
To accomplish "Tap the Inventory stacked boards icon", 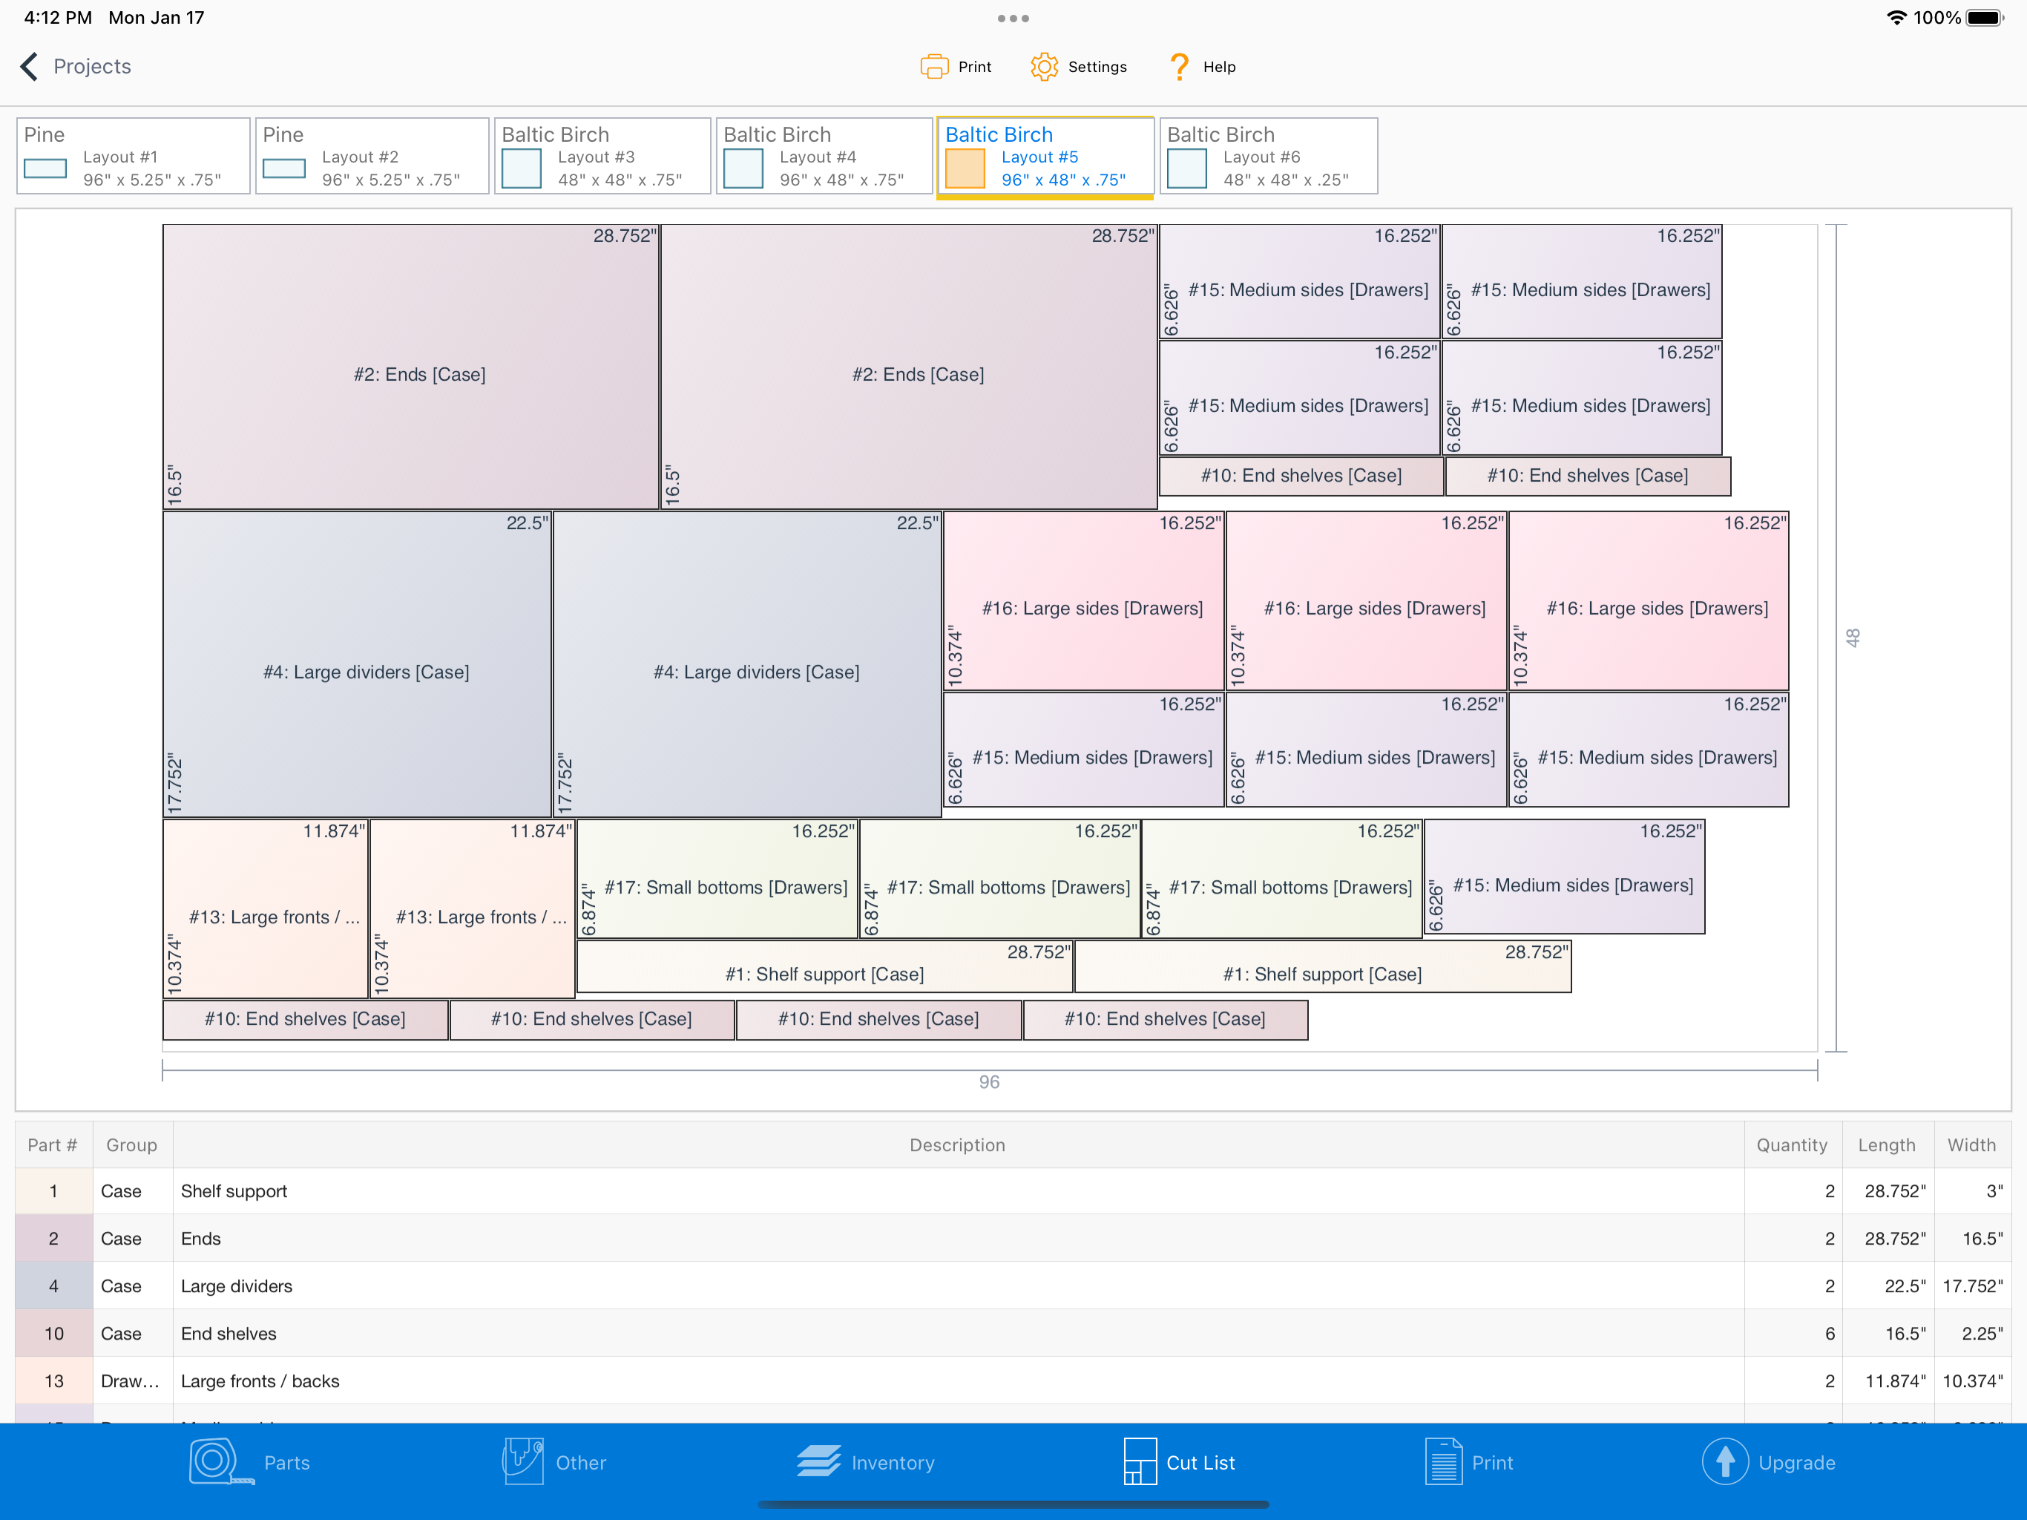I will point(818,1461).
